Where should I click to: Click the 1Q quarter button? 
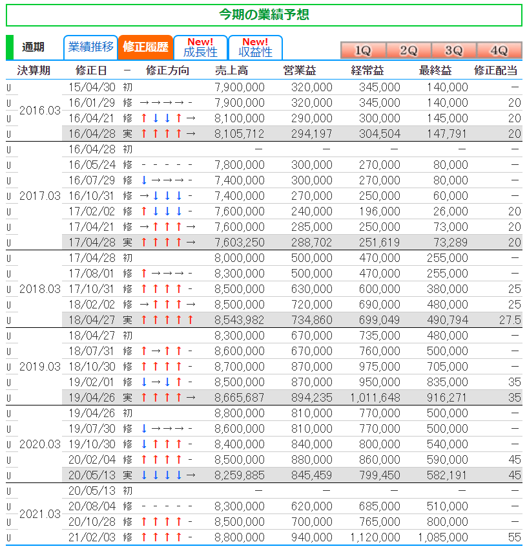[363, 50]
